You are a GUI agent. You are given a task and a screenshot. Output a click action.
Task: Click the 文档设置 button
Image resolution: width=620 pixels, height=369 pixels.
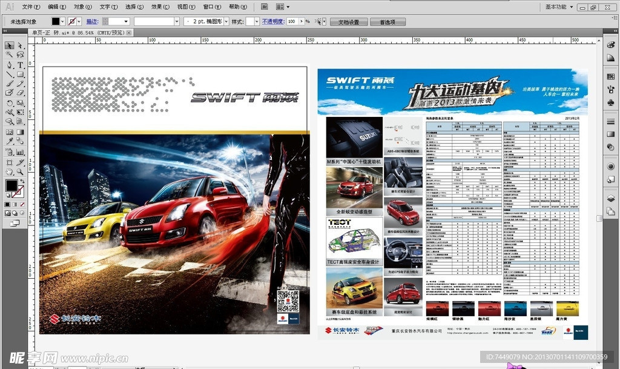click(x=348, y=22)
